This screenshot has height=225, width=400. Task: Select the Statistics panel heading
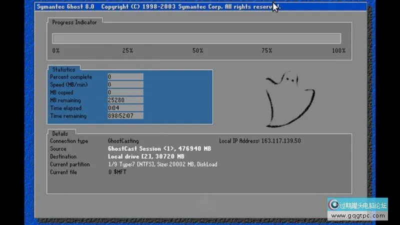pyautogui.click(x=63, y=69)
